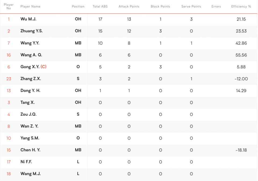Open player Wu M.J. profile
Viewport: 258px width, 181px height.
pos(28,19)
